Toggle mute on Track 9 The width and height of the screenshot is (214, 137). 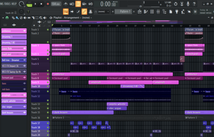pyautogui.click(x=48, y=82)
